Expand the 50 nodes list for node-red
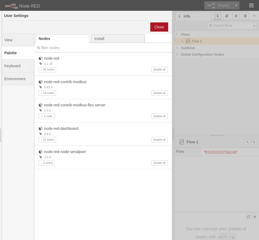This screenshot has height=240, width=259. (x=47, y=70)
